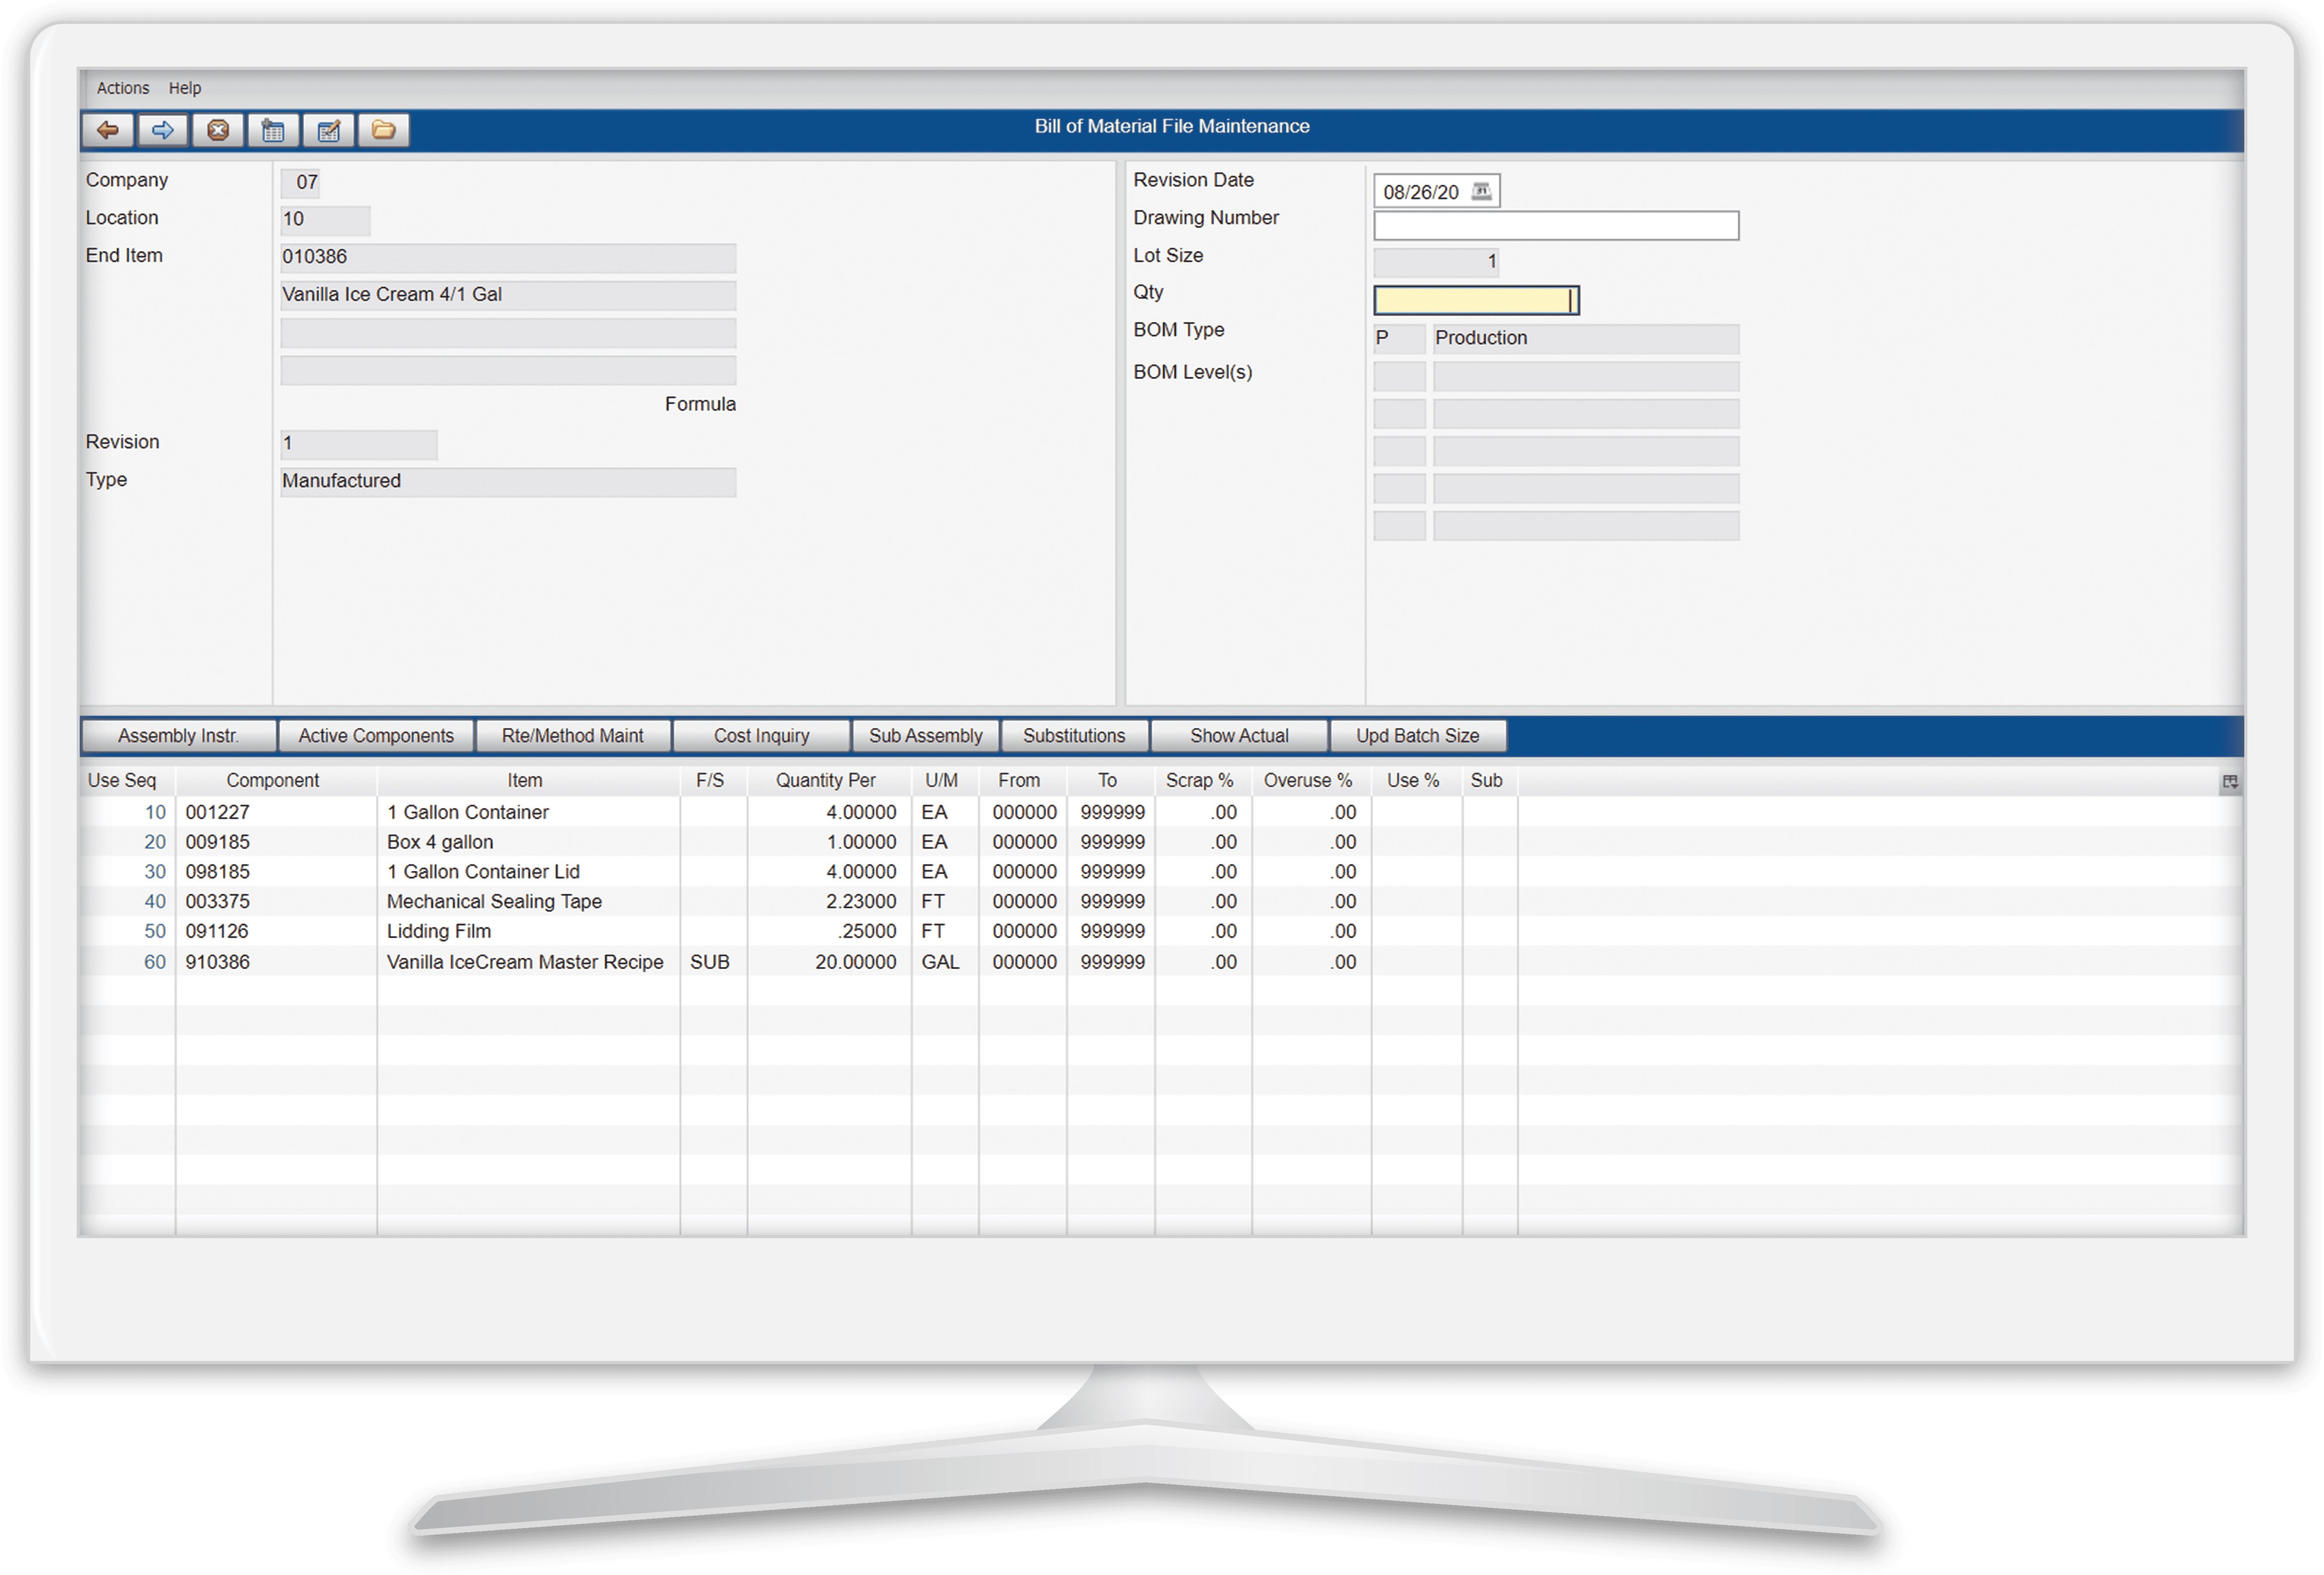The image size is (2324, 1575).
Task: Click quantity per value 20.00000
Action: pyautogui.click(x=855, y=963)
